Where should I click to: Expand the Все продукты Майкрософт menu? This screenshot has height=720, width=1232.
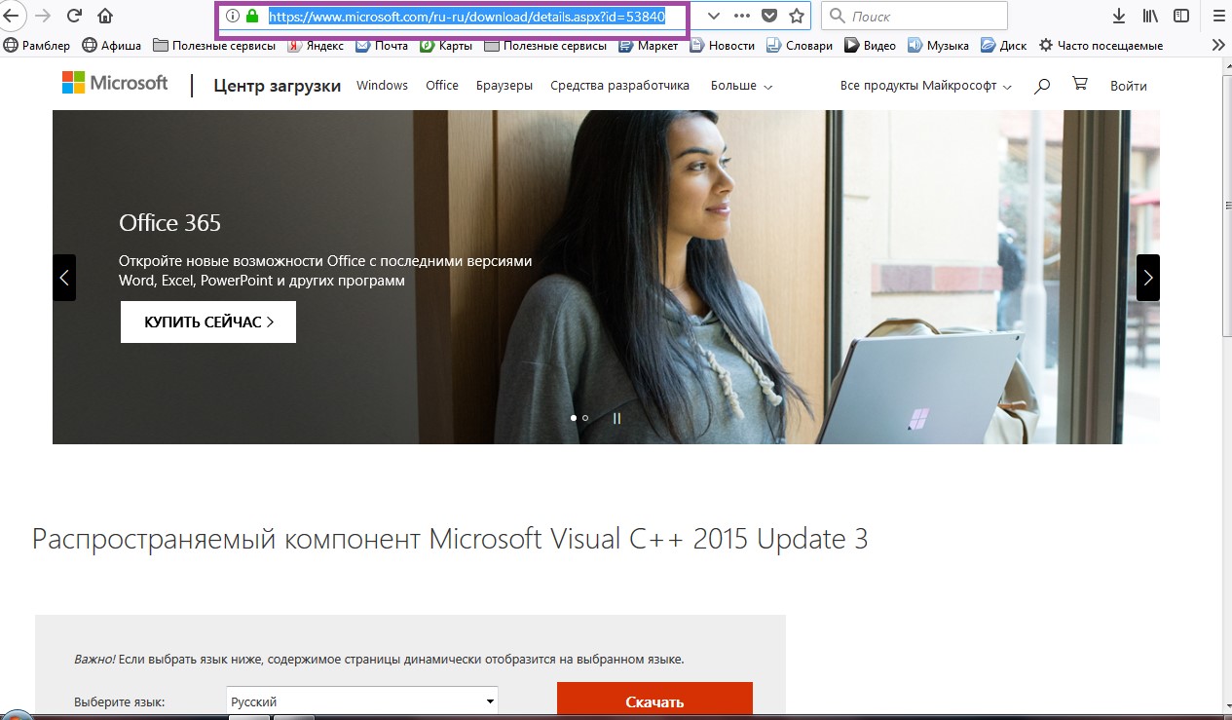(x=926, y=86)
